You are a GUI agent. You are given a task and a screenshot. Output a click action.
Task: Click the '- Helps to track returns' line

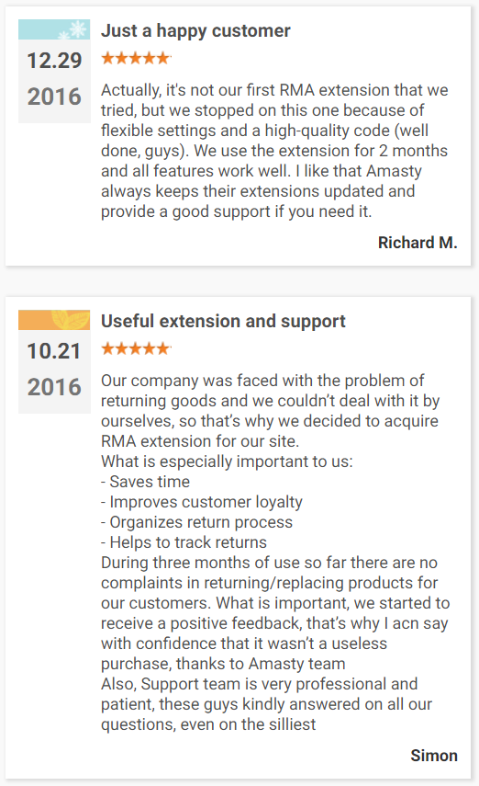[184, 542]
